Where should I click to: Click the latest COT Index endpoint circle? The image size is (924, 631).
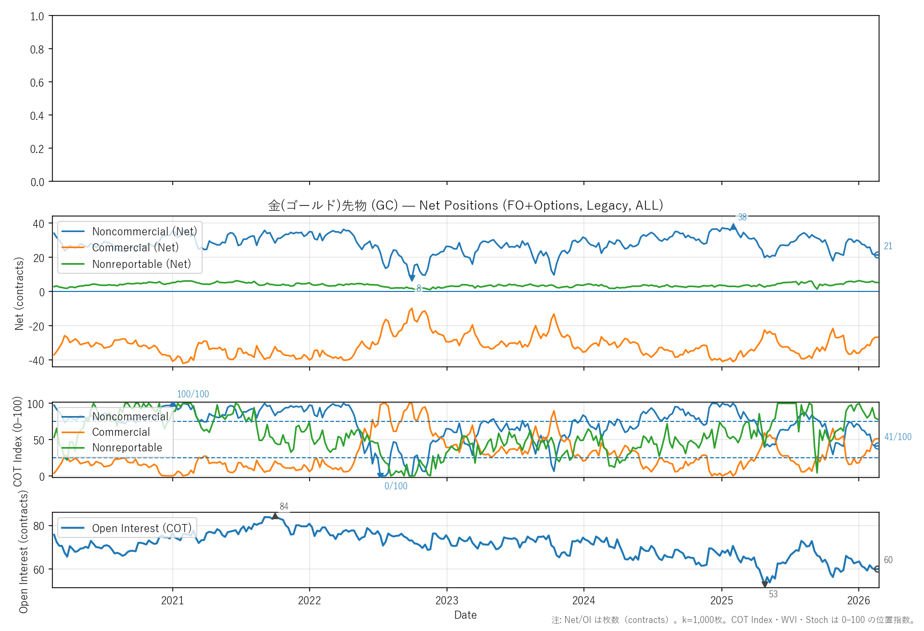[x=877, y=445]
